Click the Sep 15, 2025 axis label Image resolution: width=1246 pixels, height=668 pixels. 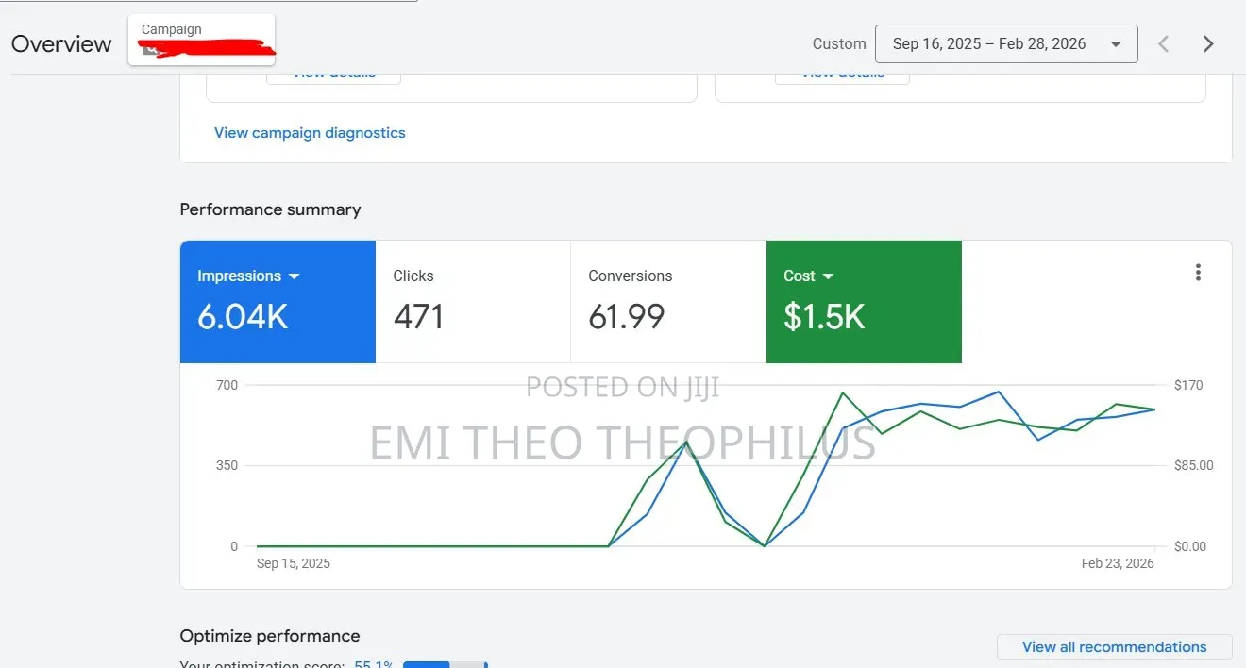coord(294,563)
